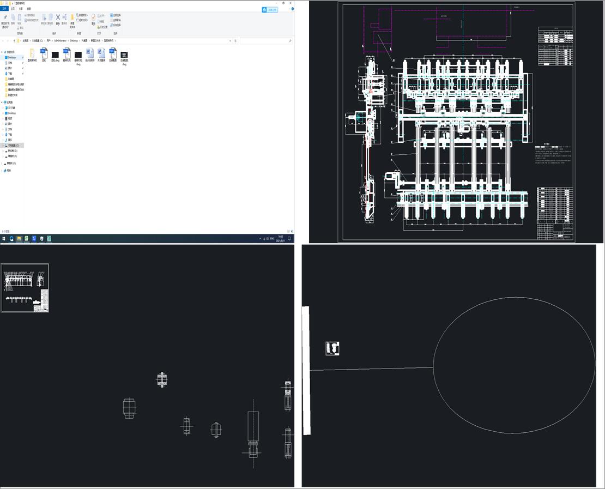Select the (D:) drive in the navigation pane
Screen dimensions: 605x489
tap(11, 151)
